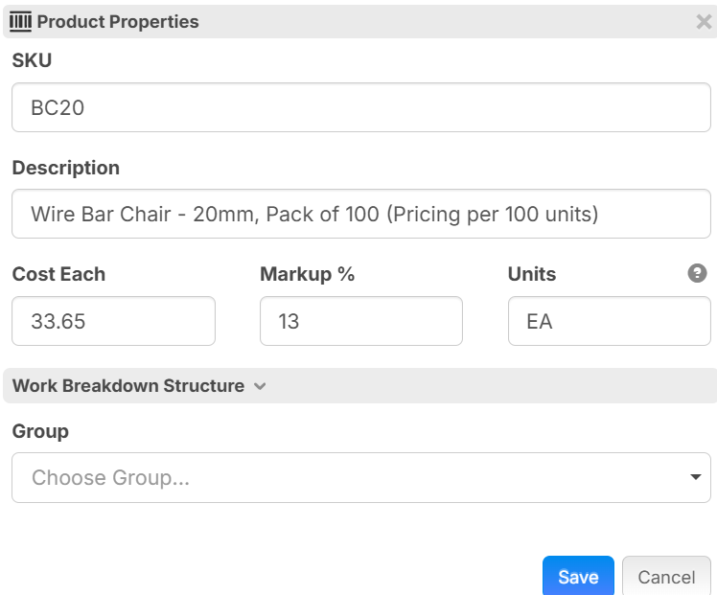This screenshot has height=595, width=717.
Task: Select the Units input containing EA
Action: tap(609, 321)
